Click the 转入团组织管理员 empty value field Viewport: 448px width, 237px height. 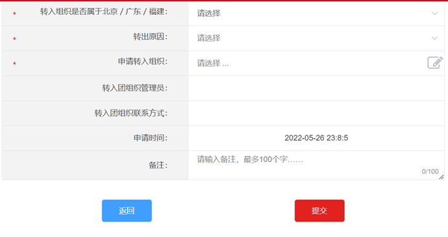click(x=317, y=88)
